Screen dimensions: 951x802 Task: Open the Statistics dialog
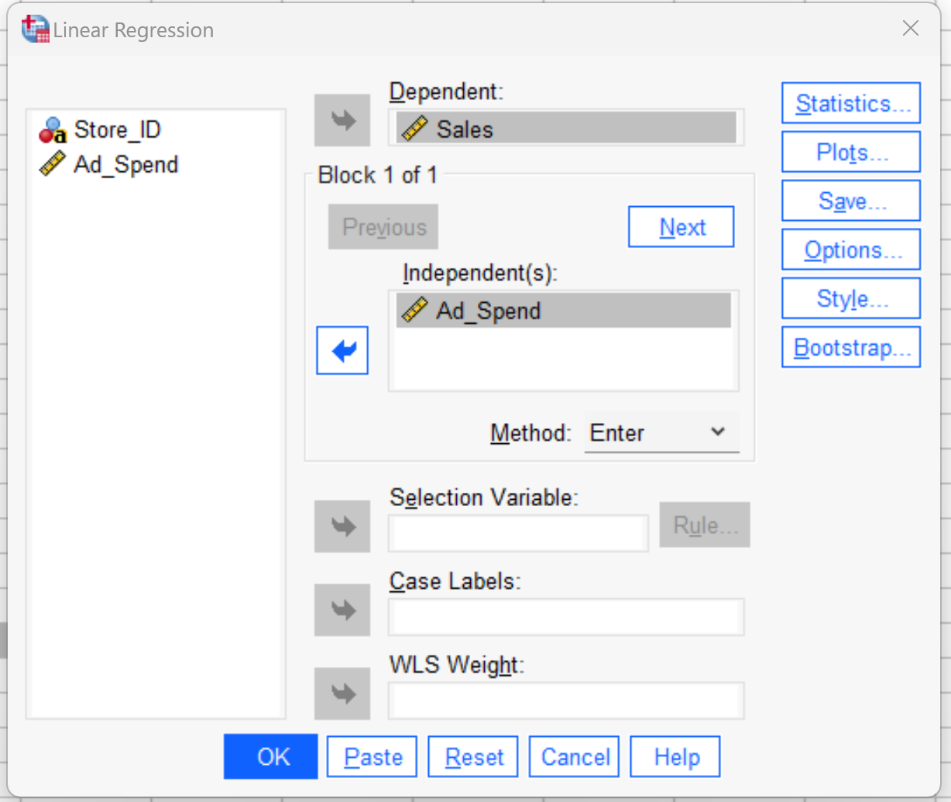[850, 102]
